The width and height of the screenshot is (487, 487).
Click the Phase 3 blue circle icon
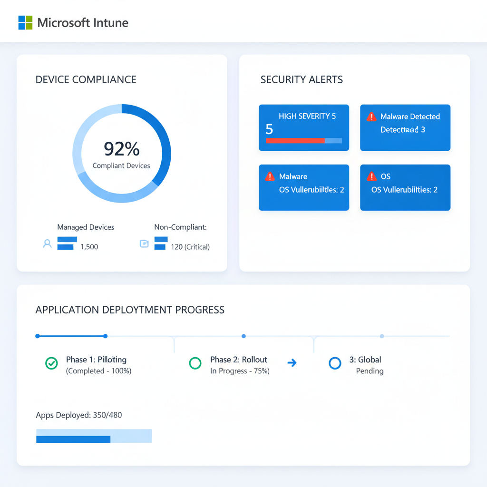(x=335, y=363)
